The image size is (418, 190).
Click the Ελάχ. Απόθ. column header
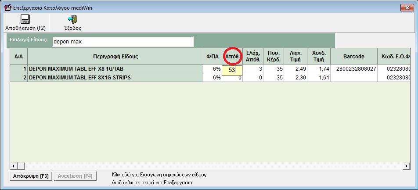[253, 57]
